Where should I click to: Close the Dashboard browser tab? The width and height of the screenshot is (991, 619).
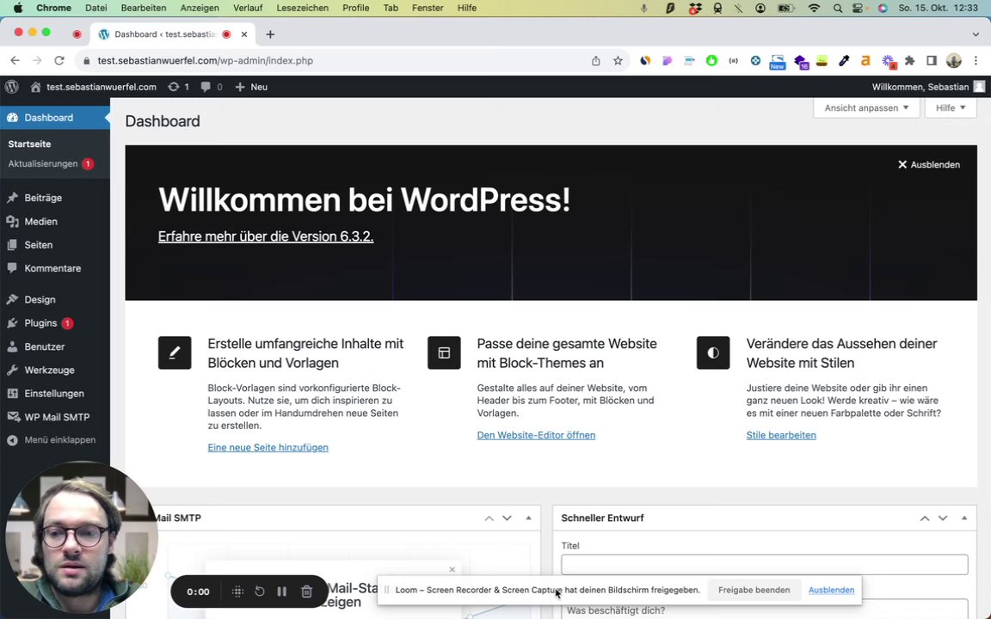click(244, 34)
